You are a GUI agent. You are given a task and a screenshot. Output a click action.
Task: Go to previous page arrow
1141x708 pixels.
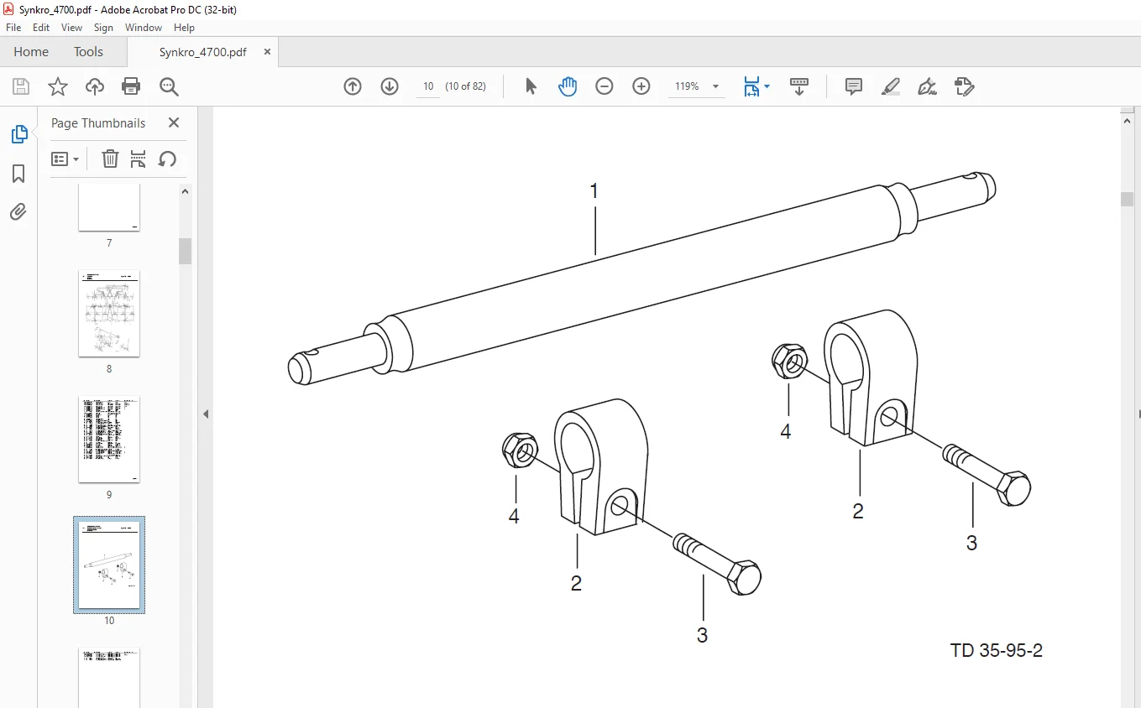(x=353, y=86)
